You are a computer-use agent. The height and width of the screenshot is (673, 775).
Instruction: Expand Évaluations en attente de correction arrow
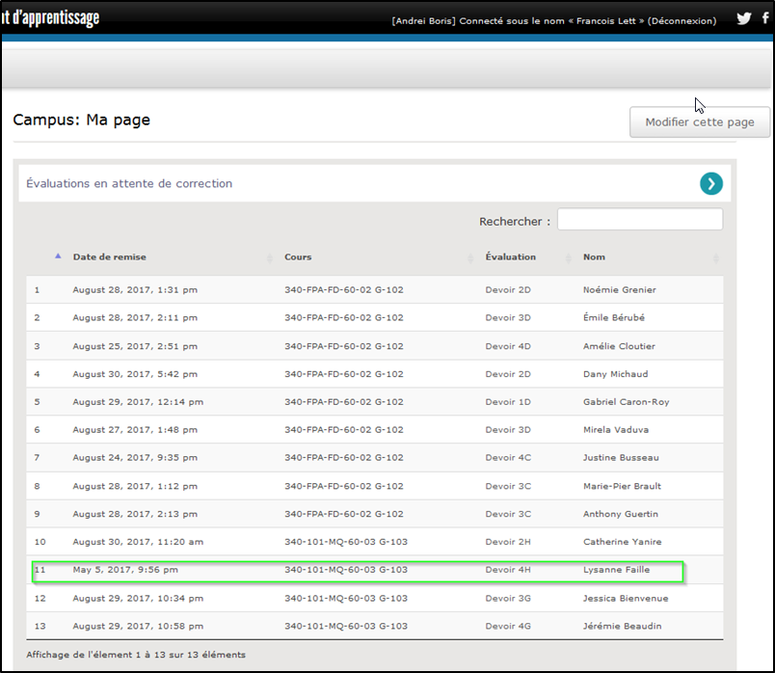(x=710, y=183)
